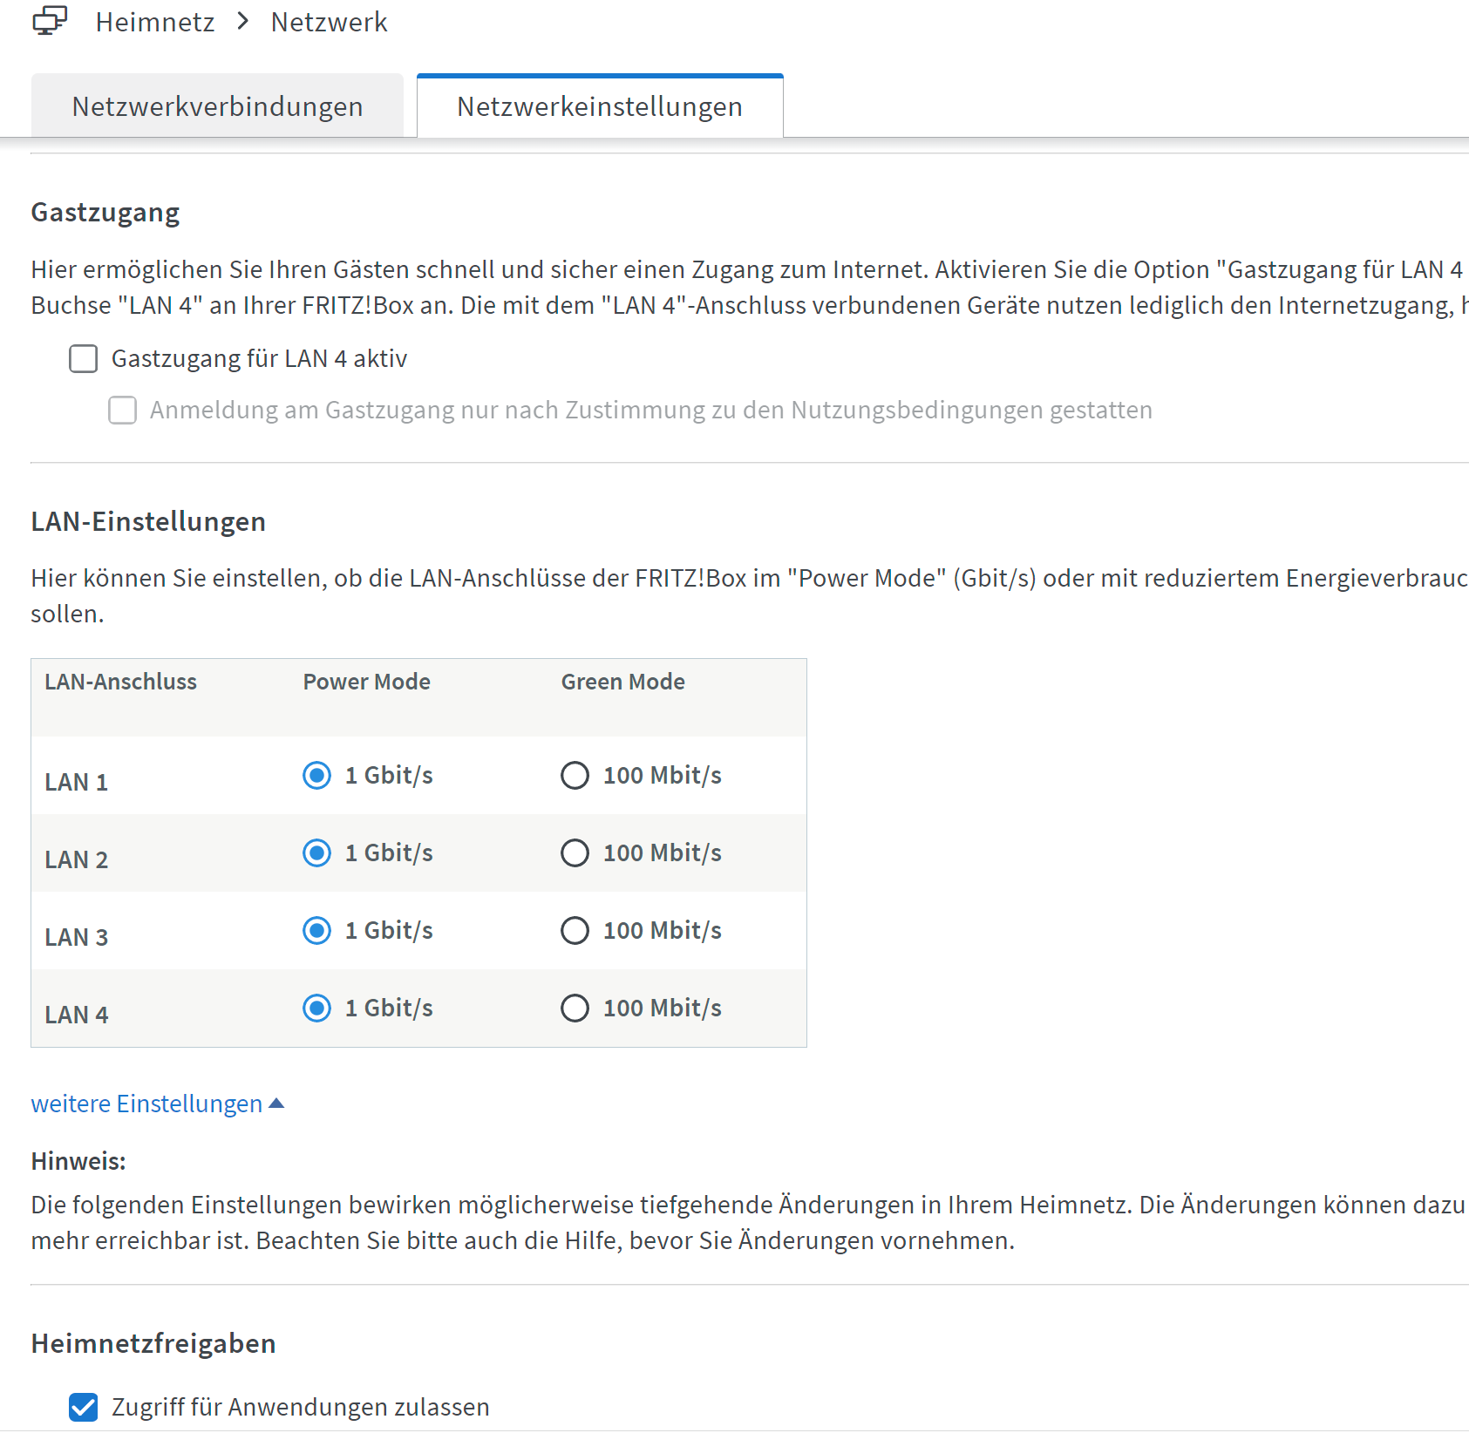Select 1 Gbit/s for LAN 3
Screen dimensions: 1469x1433
pos(316,930)
